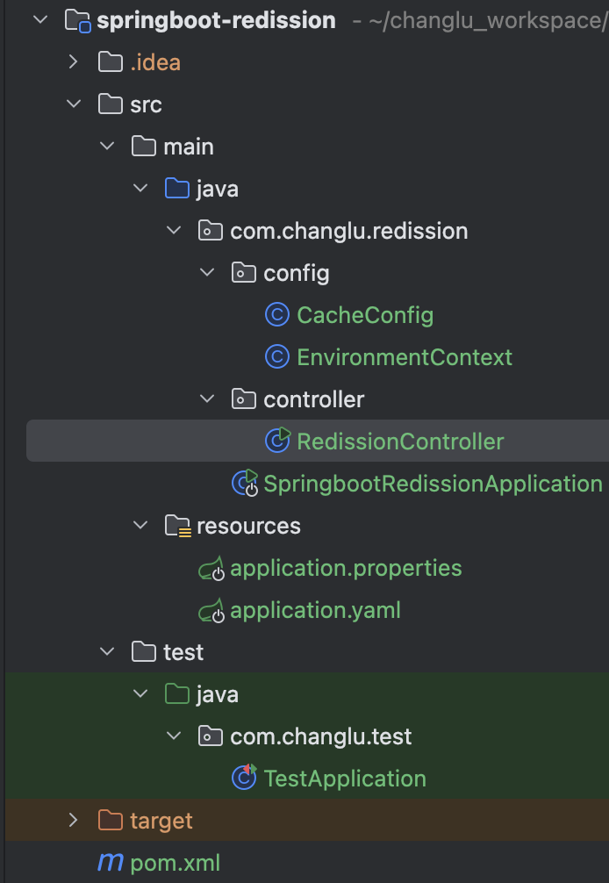Click the RedissionController runnable class icon

pyautogui.click(x=277, y=441)
